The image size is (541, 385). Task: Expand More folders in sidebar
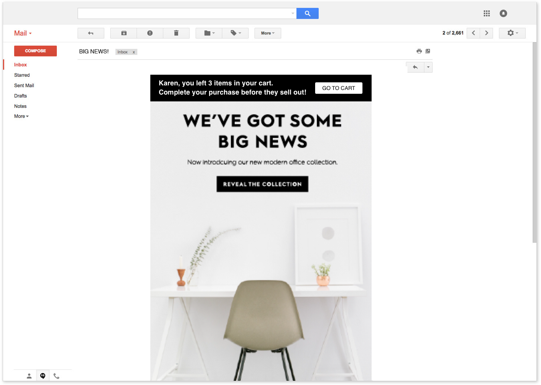click(x=21, y=116)
